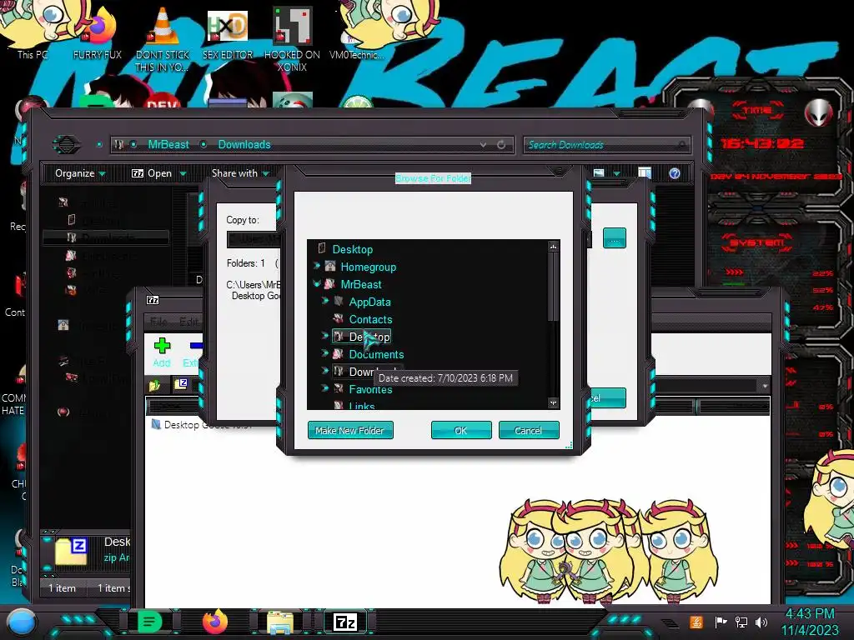Select AppData folder in the tree
Screen dimensions: 854x640
(x=369, y=302)
